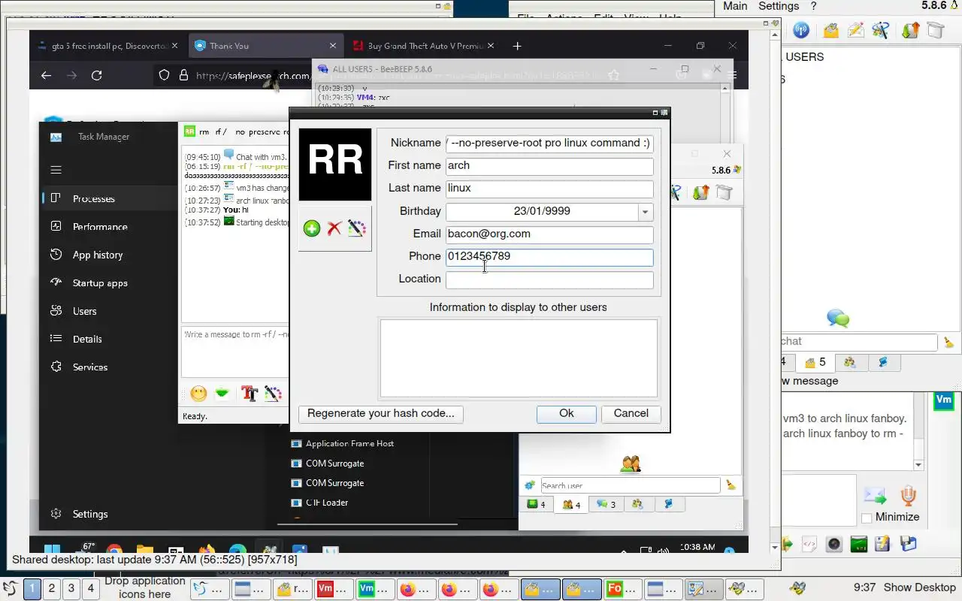
Task: Open Services in the Task Manager sidebar
Action: pyautogui.click(x=109, y=367)
